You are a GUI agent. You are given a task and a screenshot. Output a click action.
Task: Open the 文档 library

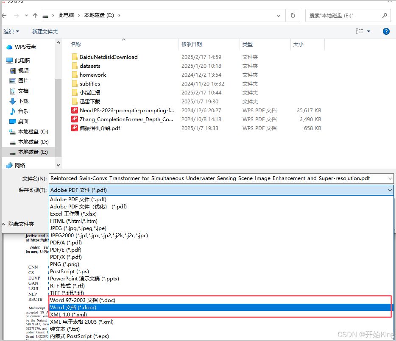pos(19,91)
